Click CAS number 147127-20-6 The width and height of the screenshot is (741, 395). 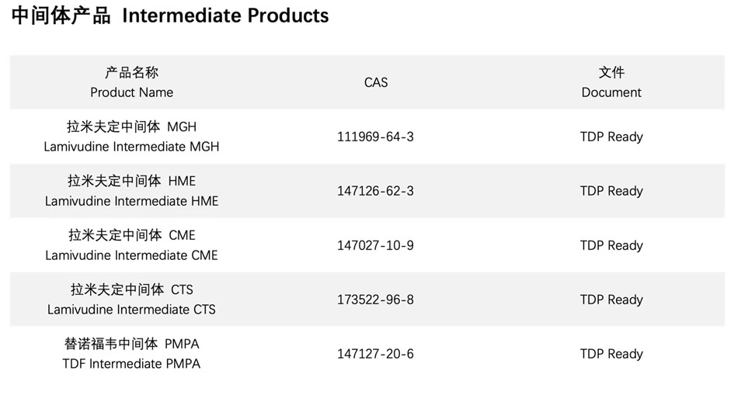[x=376, y=354]
